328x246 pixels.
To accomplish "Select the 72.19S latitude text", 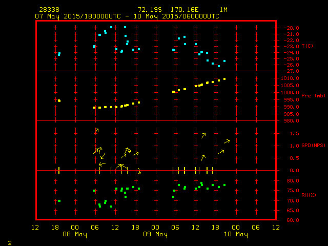I will pos(148,10).
